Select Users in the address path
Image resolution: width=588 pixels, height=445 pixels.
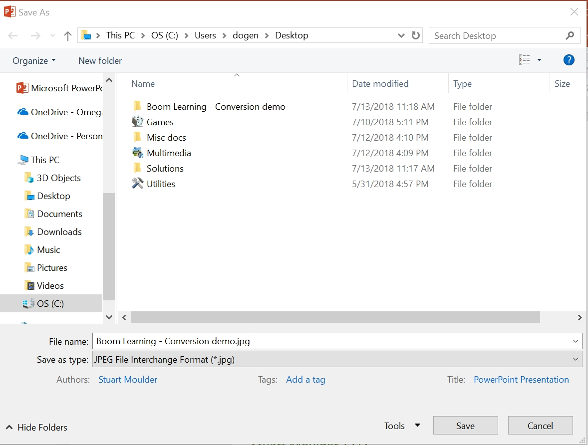[x=205, y=35]
